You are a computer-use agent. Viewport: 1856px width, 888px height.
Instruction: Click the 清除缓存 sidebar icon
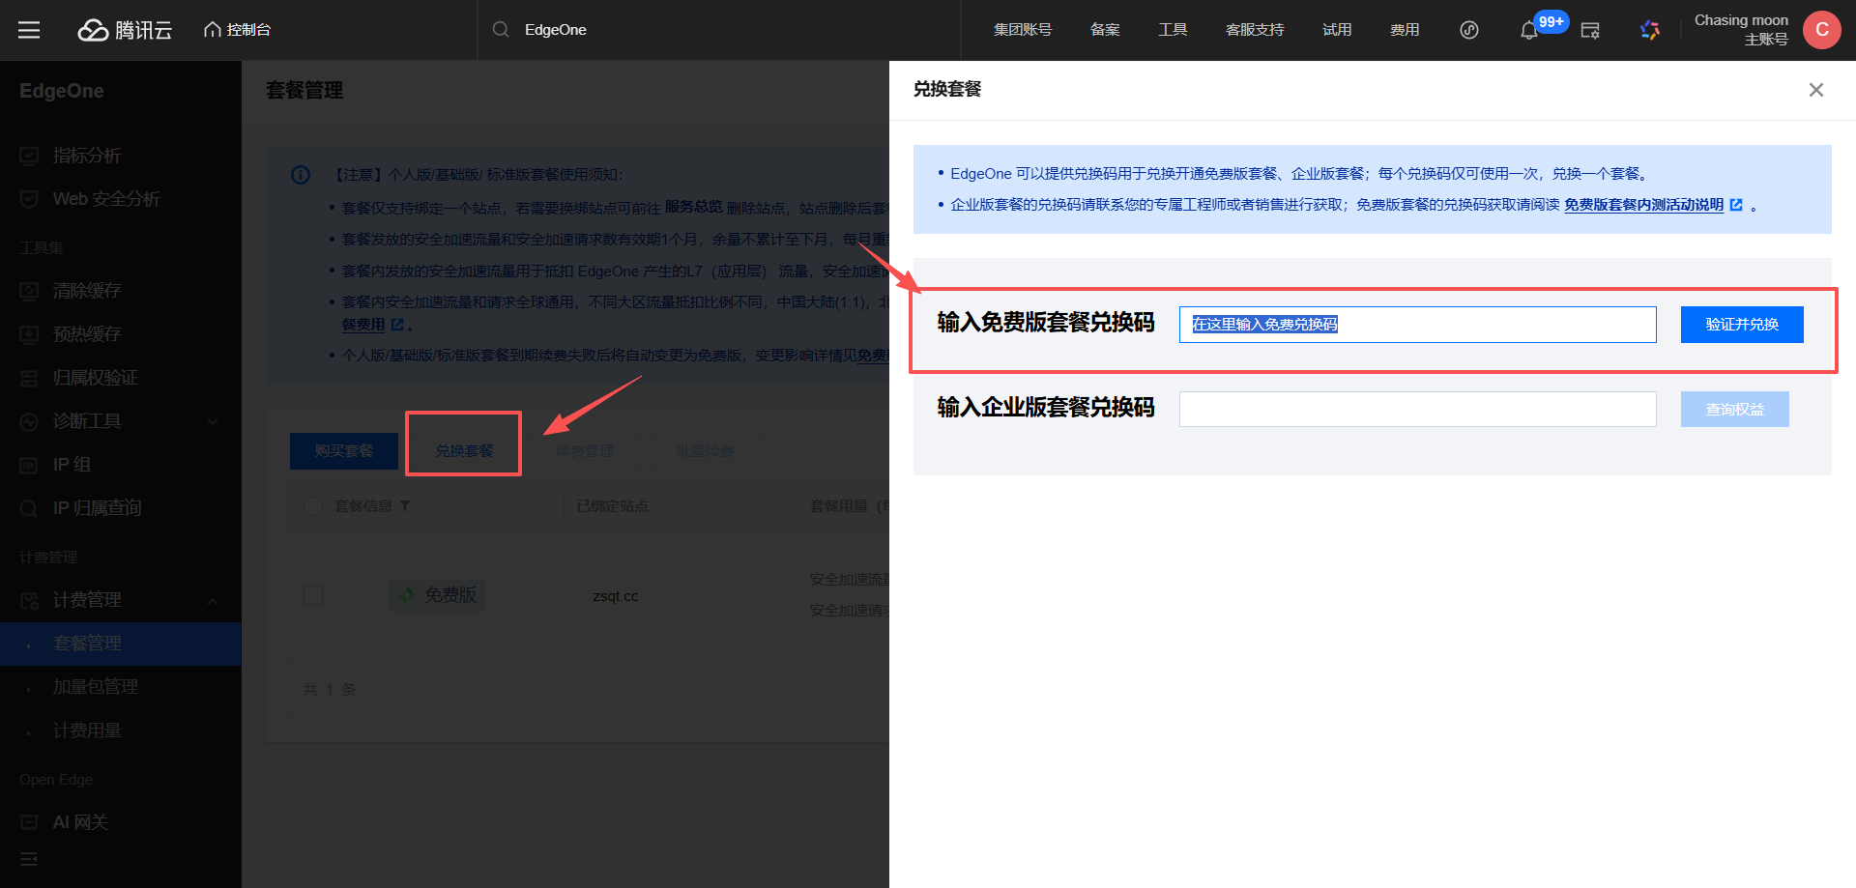click(x=29, y=291)
